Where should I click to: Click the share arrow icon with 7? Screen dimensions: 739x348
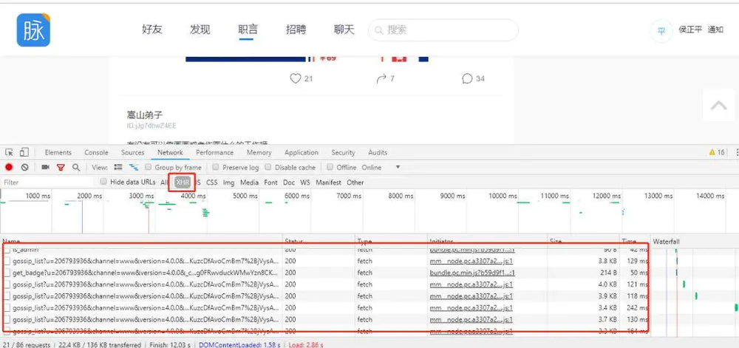pyautogui.click(x=381, y=78)
